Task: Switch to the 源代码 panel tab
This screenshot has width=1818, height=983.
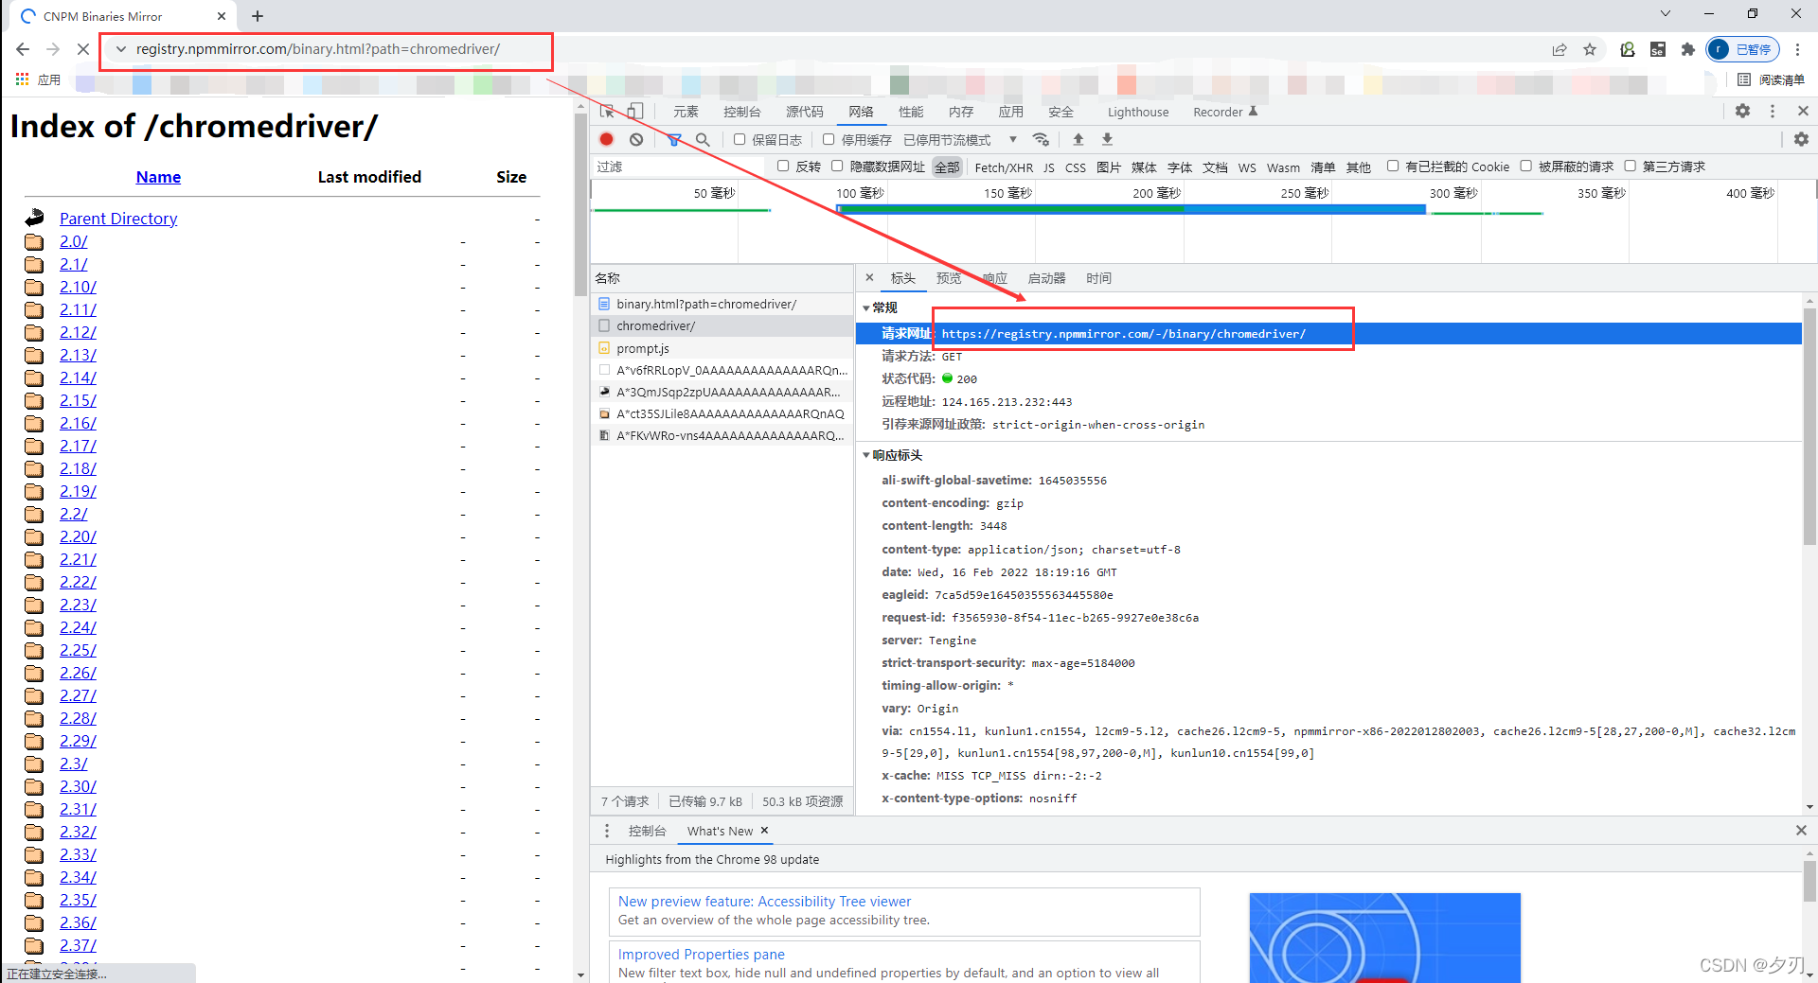Action: click(x=804, y=112)
